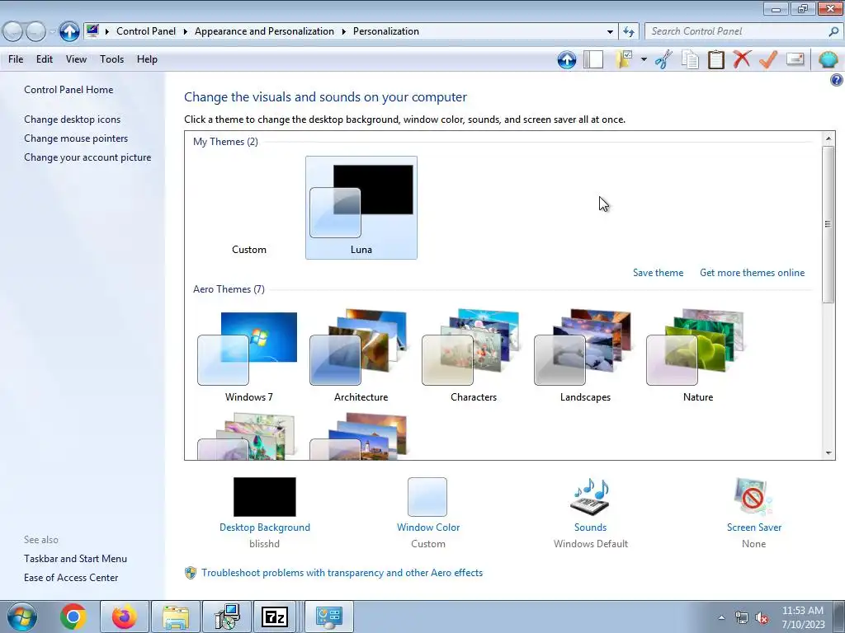Click the muted volume tray icon
Screen dimensions: 845x633
(762, 618)
